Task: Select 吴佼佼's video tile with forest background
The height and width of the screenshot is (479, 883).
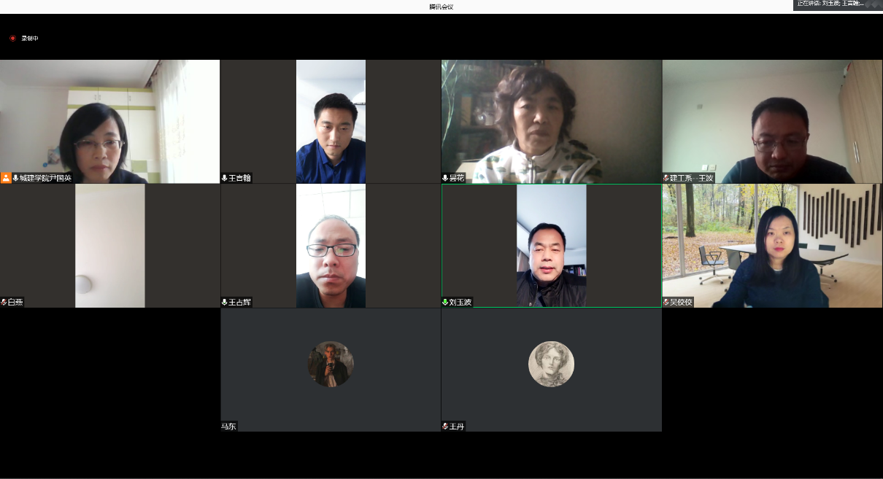Action: click(x=772, y=245)
